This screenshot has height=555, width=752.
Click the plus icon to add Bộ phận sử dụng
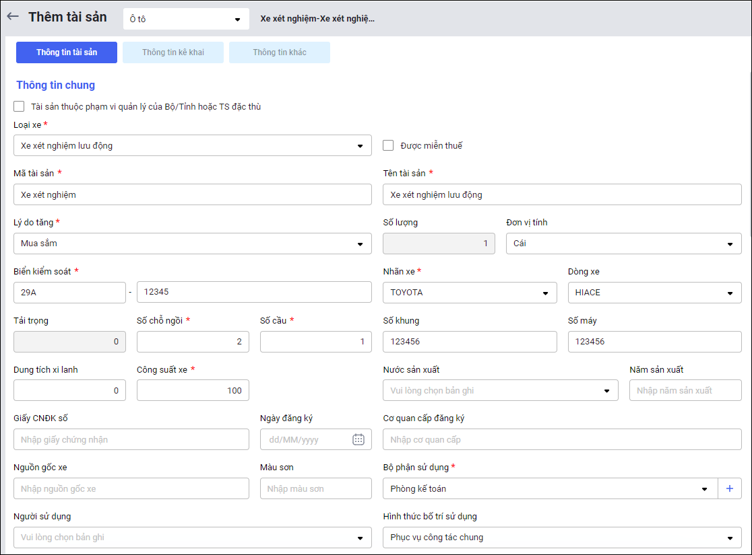click(x=730, y=488)
